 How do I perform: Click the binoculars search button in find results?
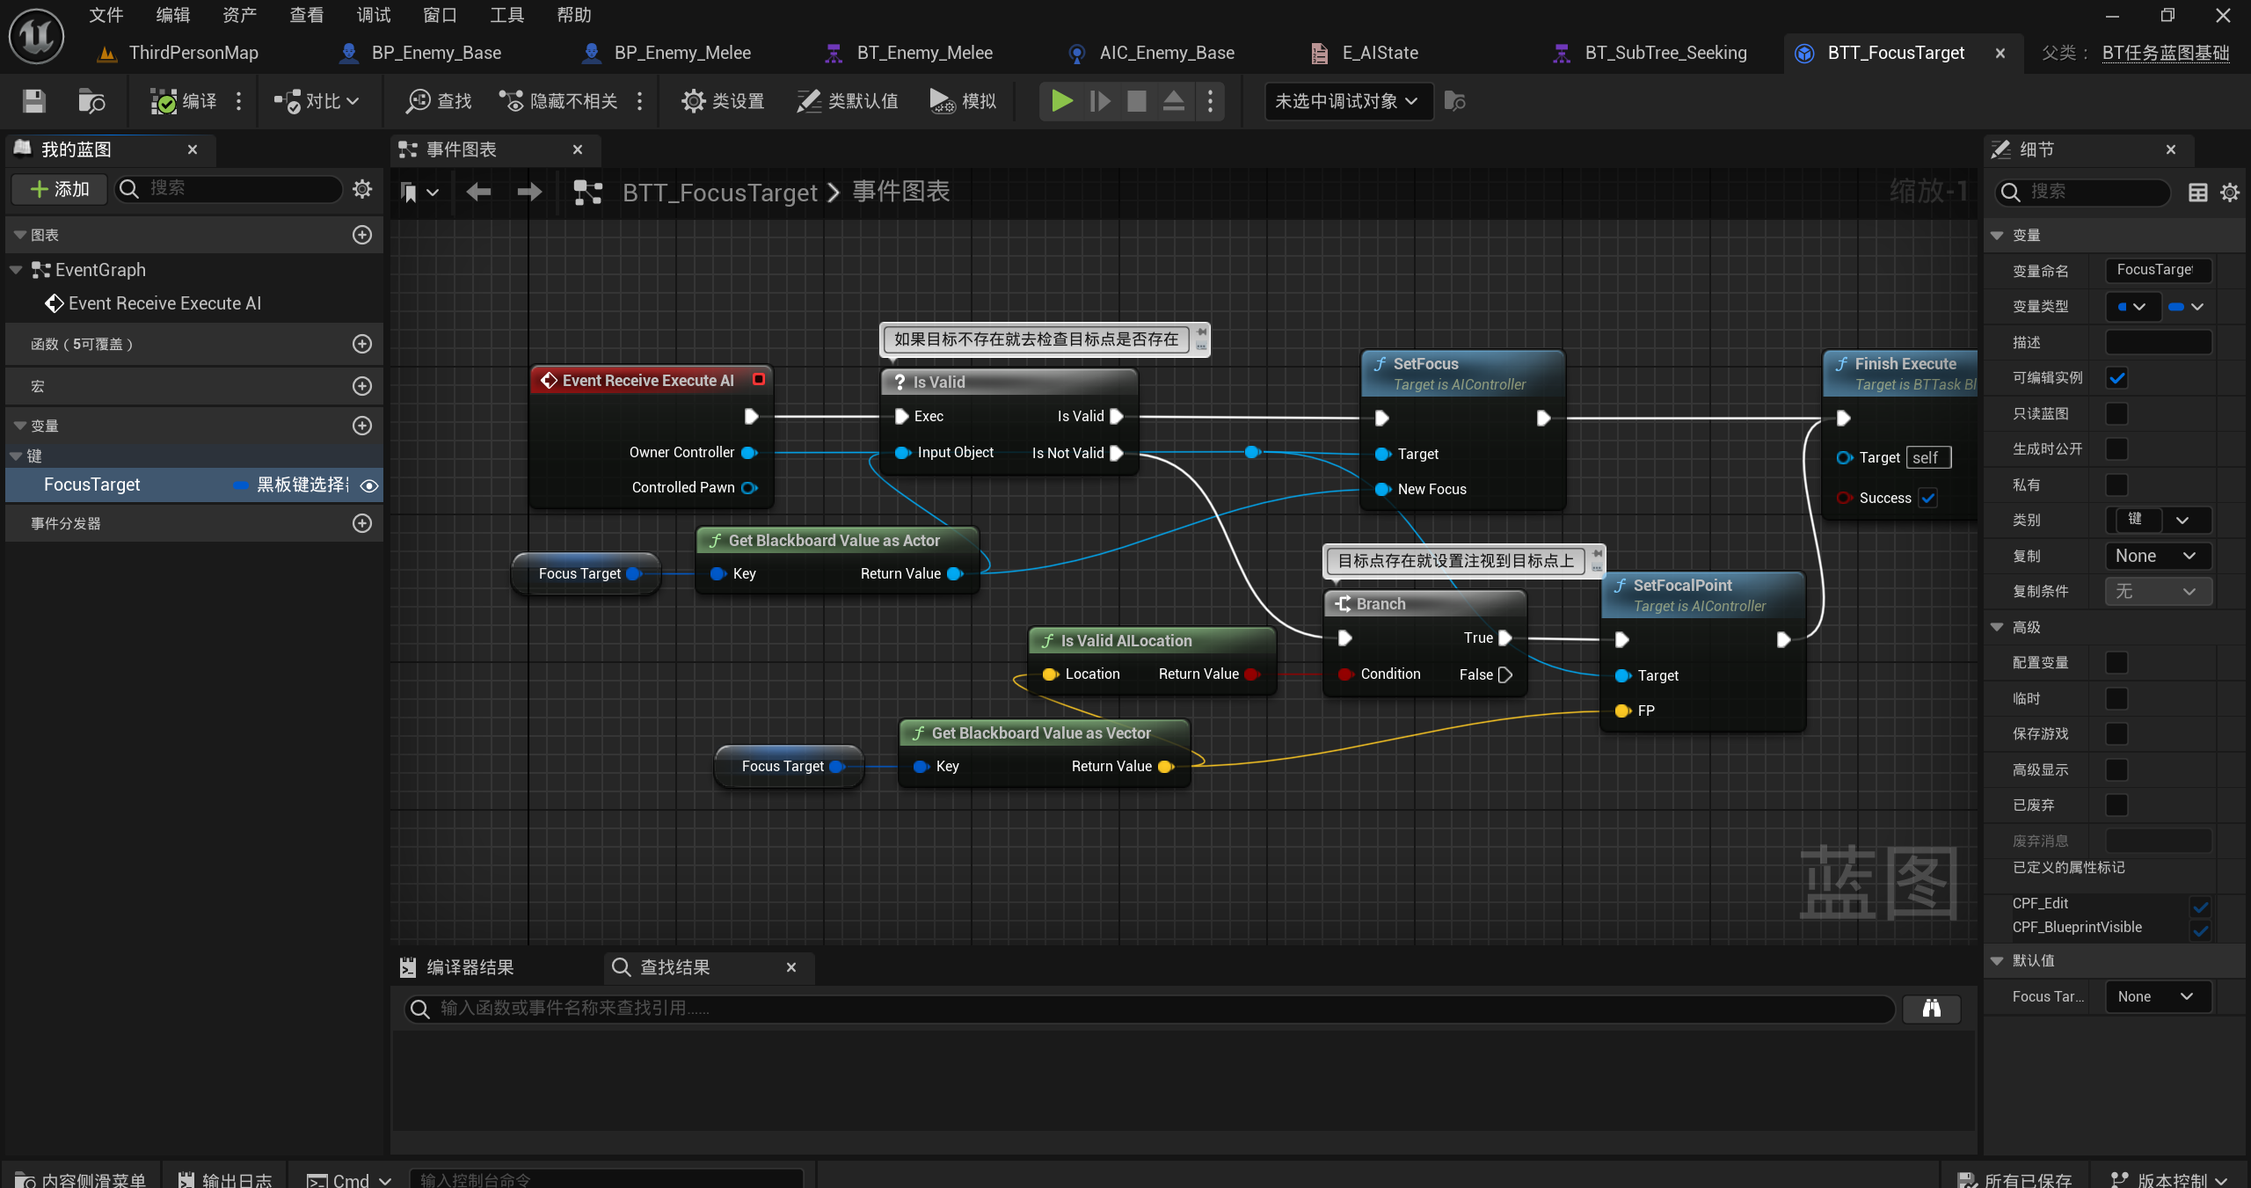pyautogui.click(x=1931, y=1008)
